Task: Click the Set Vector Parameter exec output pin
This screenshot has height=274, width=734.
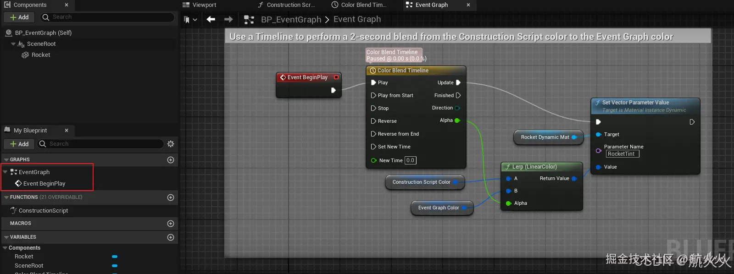Action: pos(692,122)
